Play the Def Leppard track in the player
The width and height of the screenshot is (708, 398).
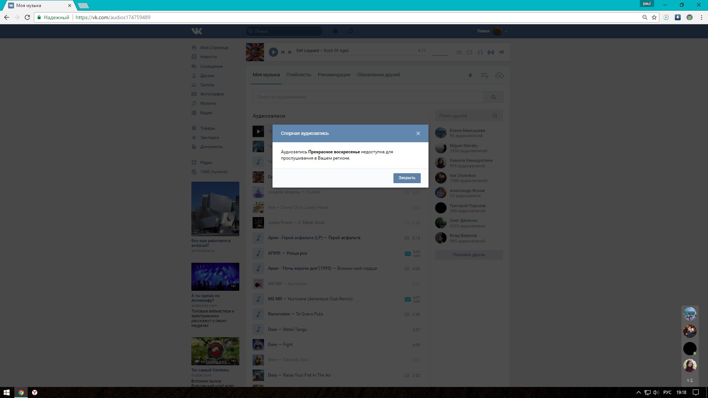(273, 52)
